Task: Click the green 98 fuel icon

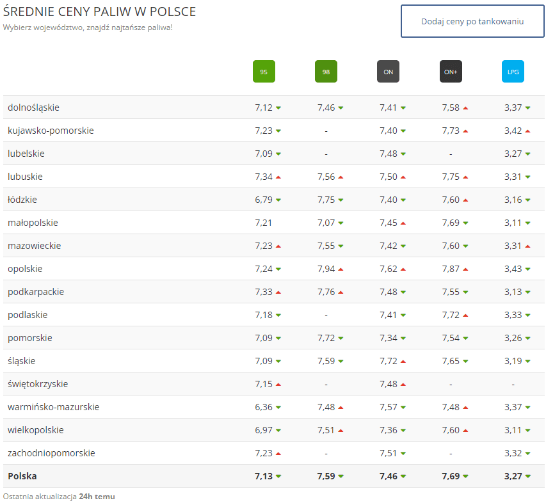Action: [x=326, y=72]
